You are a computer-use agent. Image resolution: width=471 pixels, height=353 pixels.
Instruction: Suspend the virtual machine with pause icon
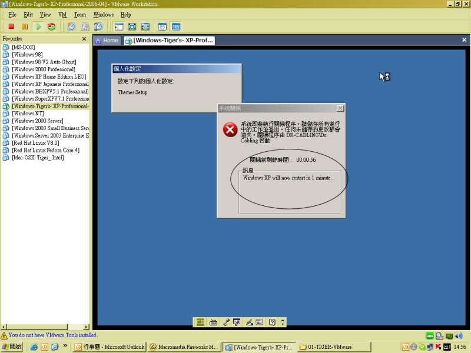point(25,26)
